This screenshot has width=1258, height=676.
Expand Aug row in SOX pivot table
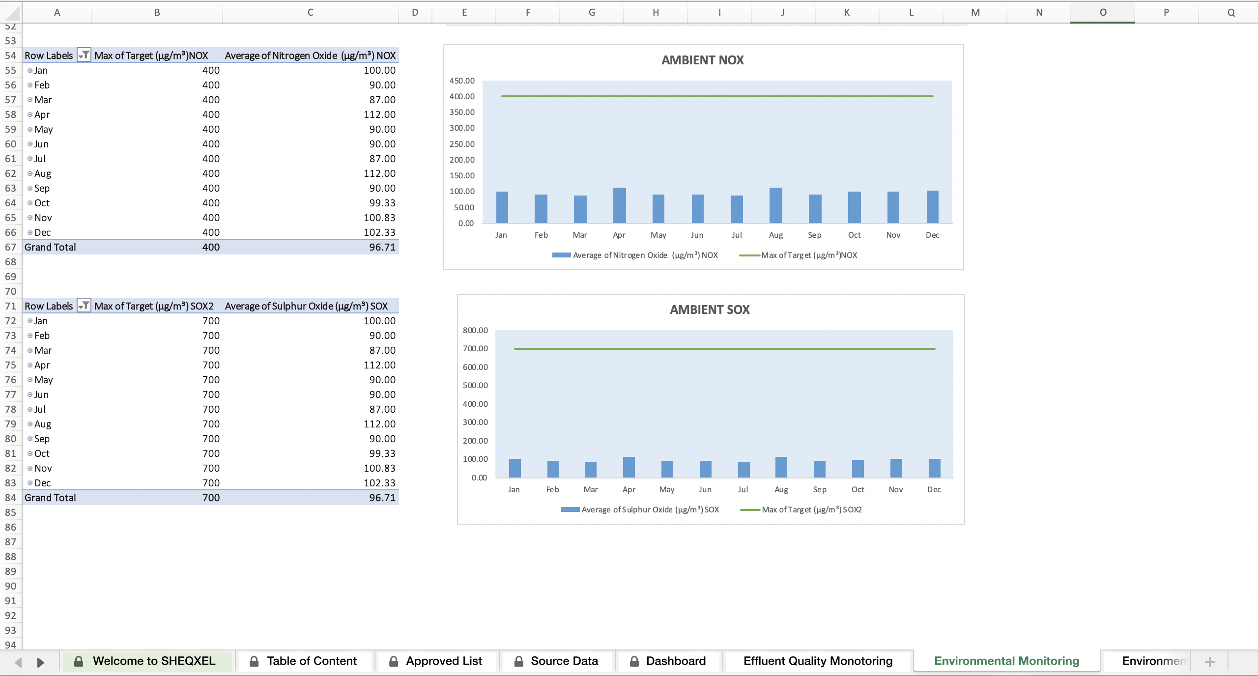(x=30, y=424)
